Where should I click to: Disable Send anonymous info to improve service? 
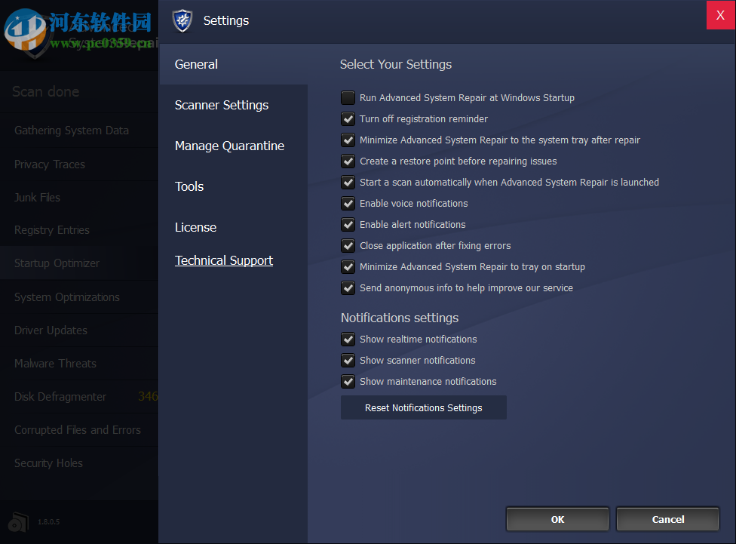(x=348, y=287)
